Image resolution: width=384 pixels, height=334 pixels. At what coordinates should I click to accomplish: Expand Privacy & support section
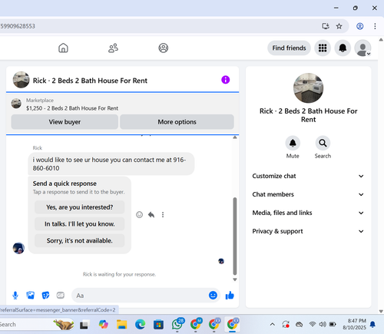click(308, 231)
